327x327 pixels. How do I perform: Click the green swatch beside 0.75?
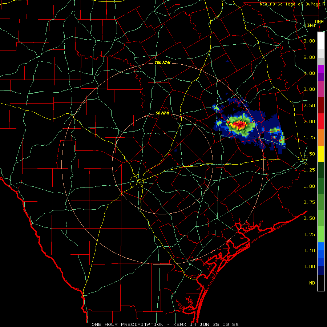321,202
